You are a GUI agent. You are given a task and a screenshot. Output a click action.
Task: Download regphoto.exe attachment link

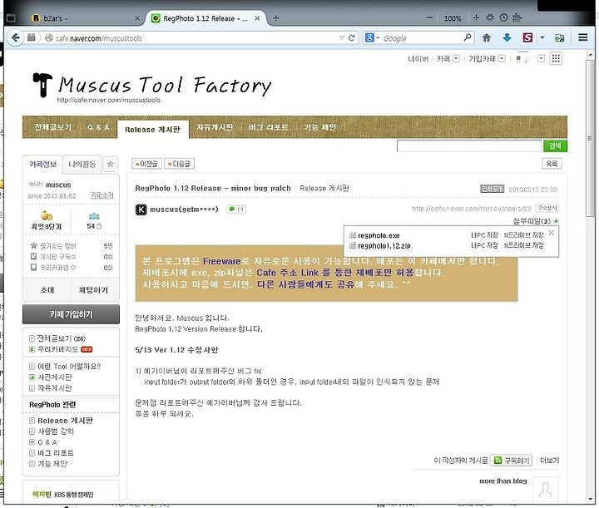[x=379, y=235]
